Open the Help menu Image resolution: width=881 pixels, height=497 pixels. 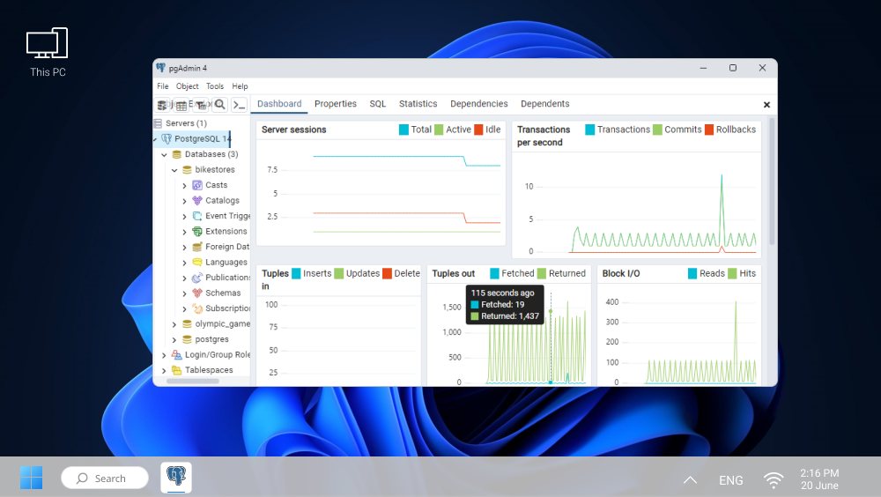240,86
